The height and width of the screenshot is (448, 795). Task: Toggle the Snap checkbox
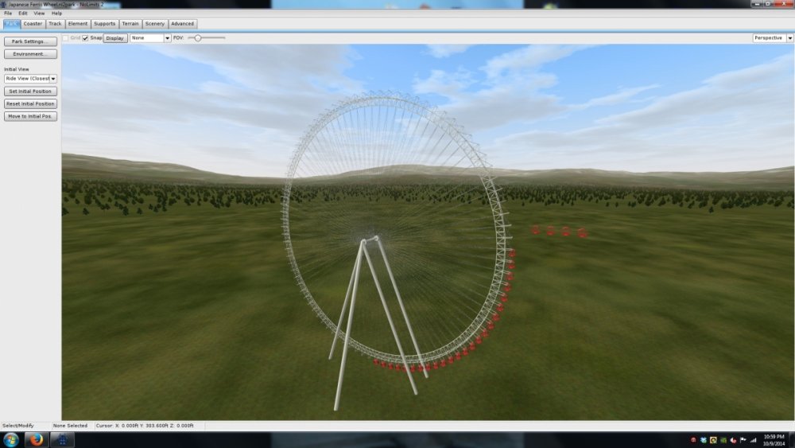click(86, 37)
